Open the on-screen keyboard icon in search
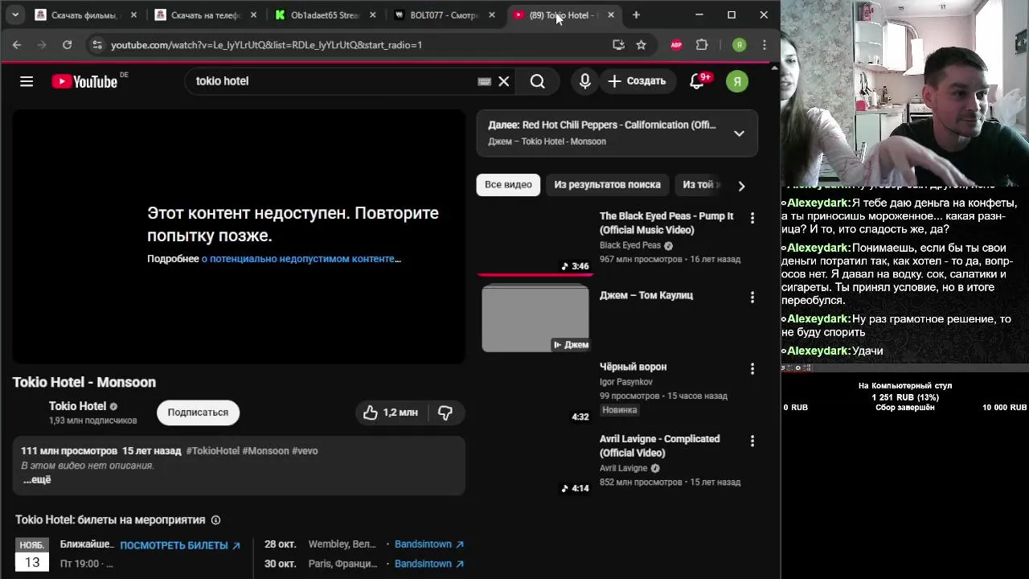 (484, 81)
